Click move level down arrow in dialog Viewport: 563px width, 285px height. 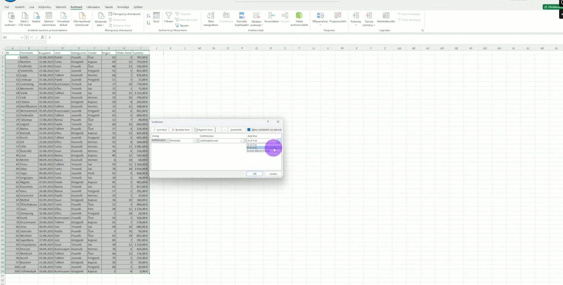coord(225,130)
